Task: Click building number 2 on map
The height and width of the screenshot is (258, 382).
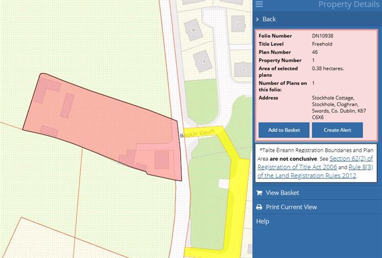Action: 238,23
